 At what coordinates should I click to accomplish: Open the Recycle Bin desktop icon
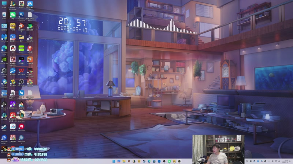[x=4, y=16]
